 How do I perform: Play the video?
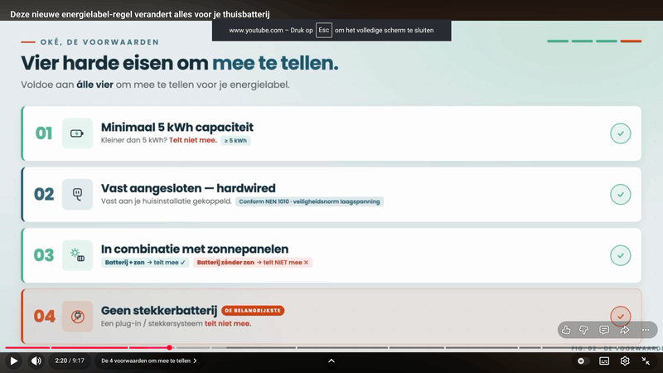13,361
